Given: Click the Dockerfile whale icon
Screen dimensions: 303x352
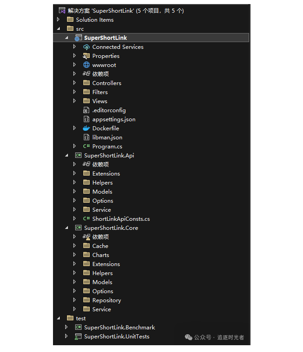Looking at the screenshot, I should (x=86, y=128).
